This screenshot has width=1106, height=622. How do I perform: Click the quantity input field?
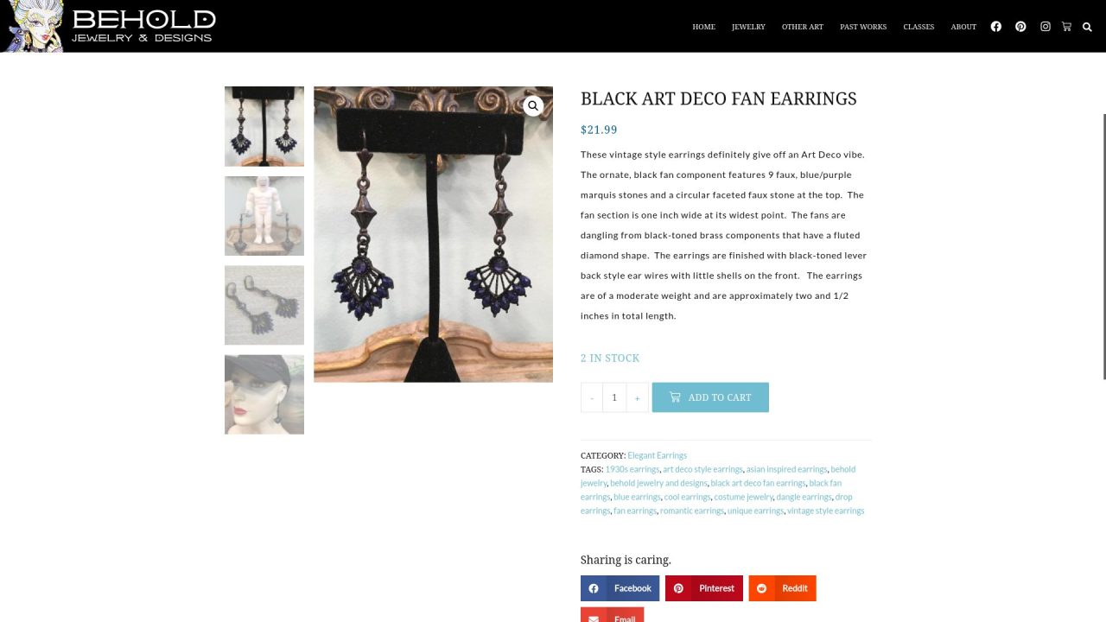tap(614, 397)
